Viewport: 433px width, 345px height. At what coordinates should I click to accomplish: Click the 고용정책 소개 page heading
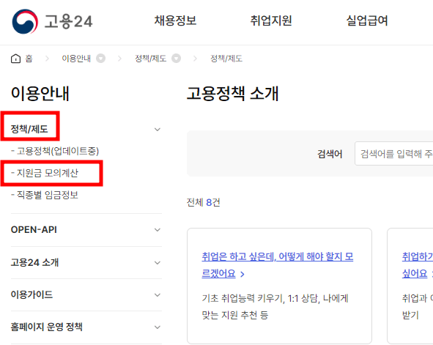point(232,93)
